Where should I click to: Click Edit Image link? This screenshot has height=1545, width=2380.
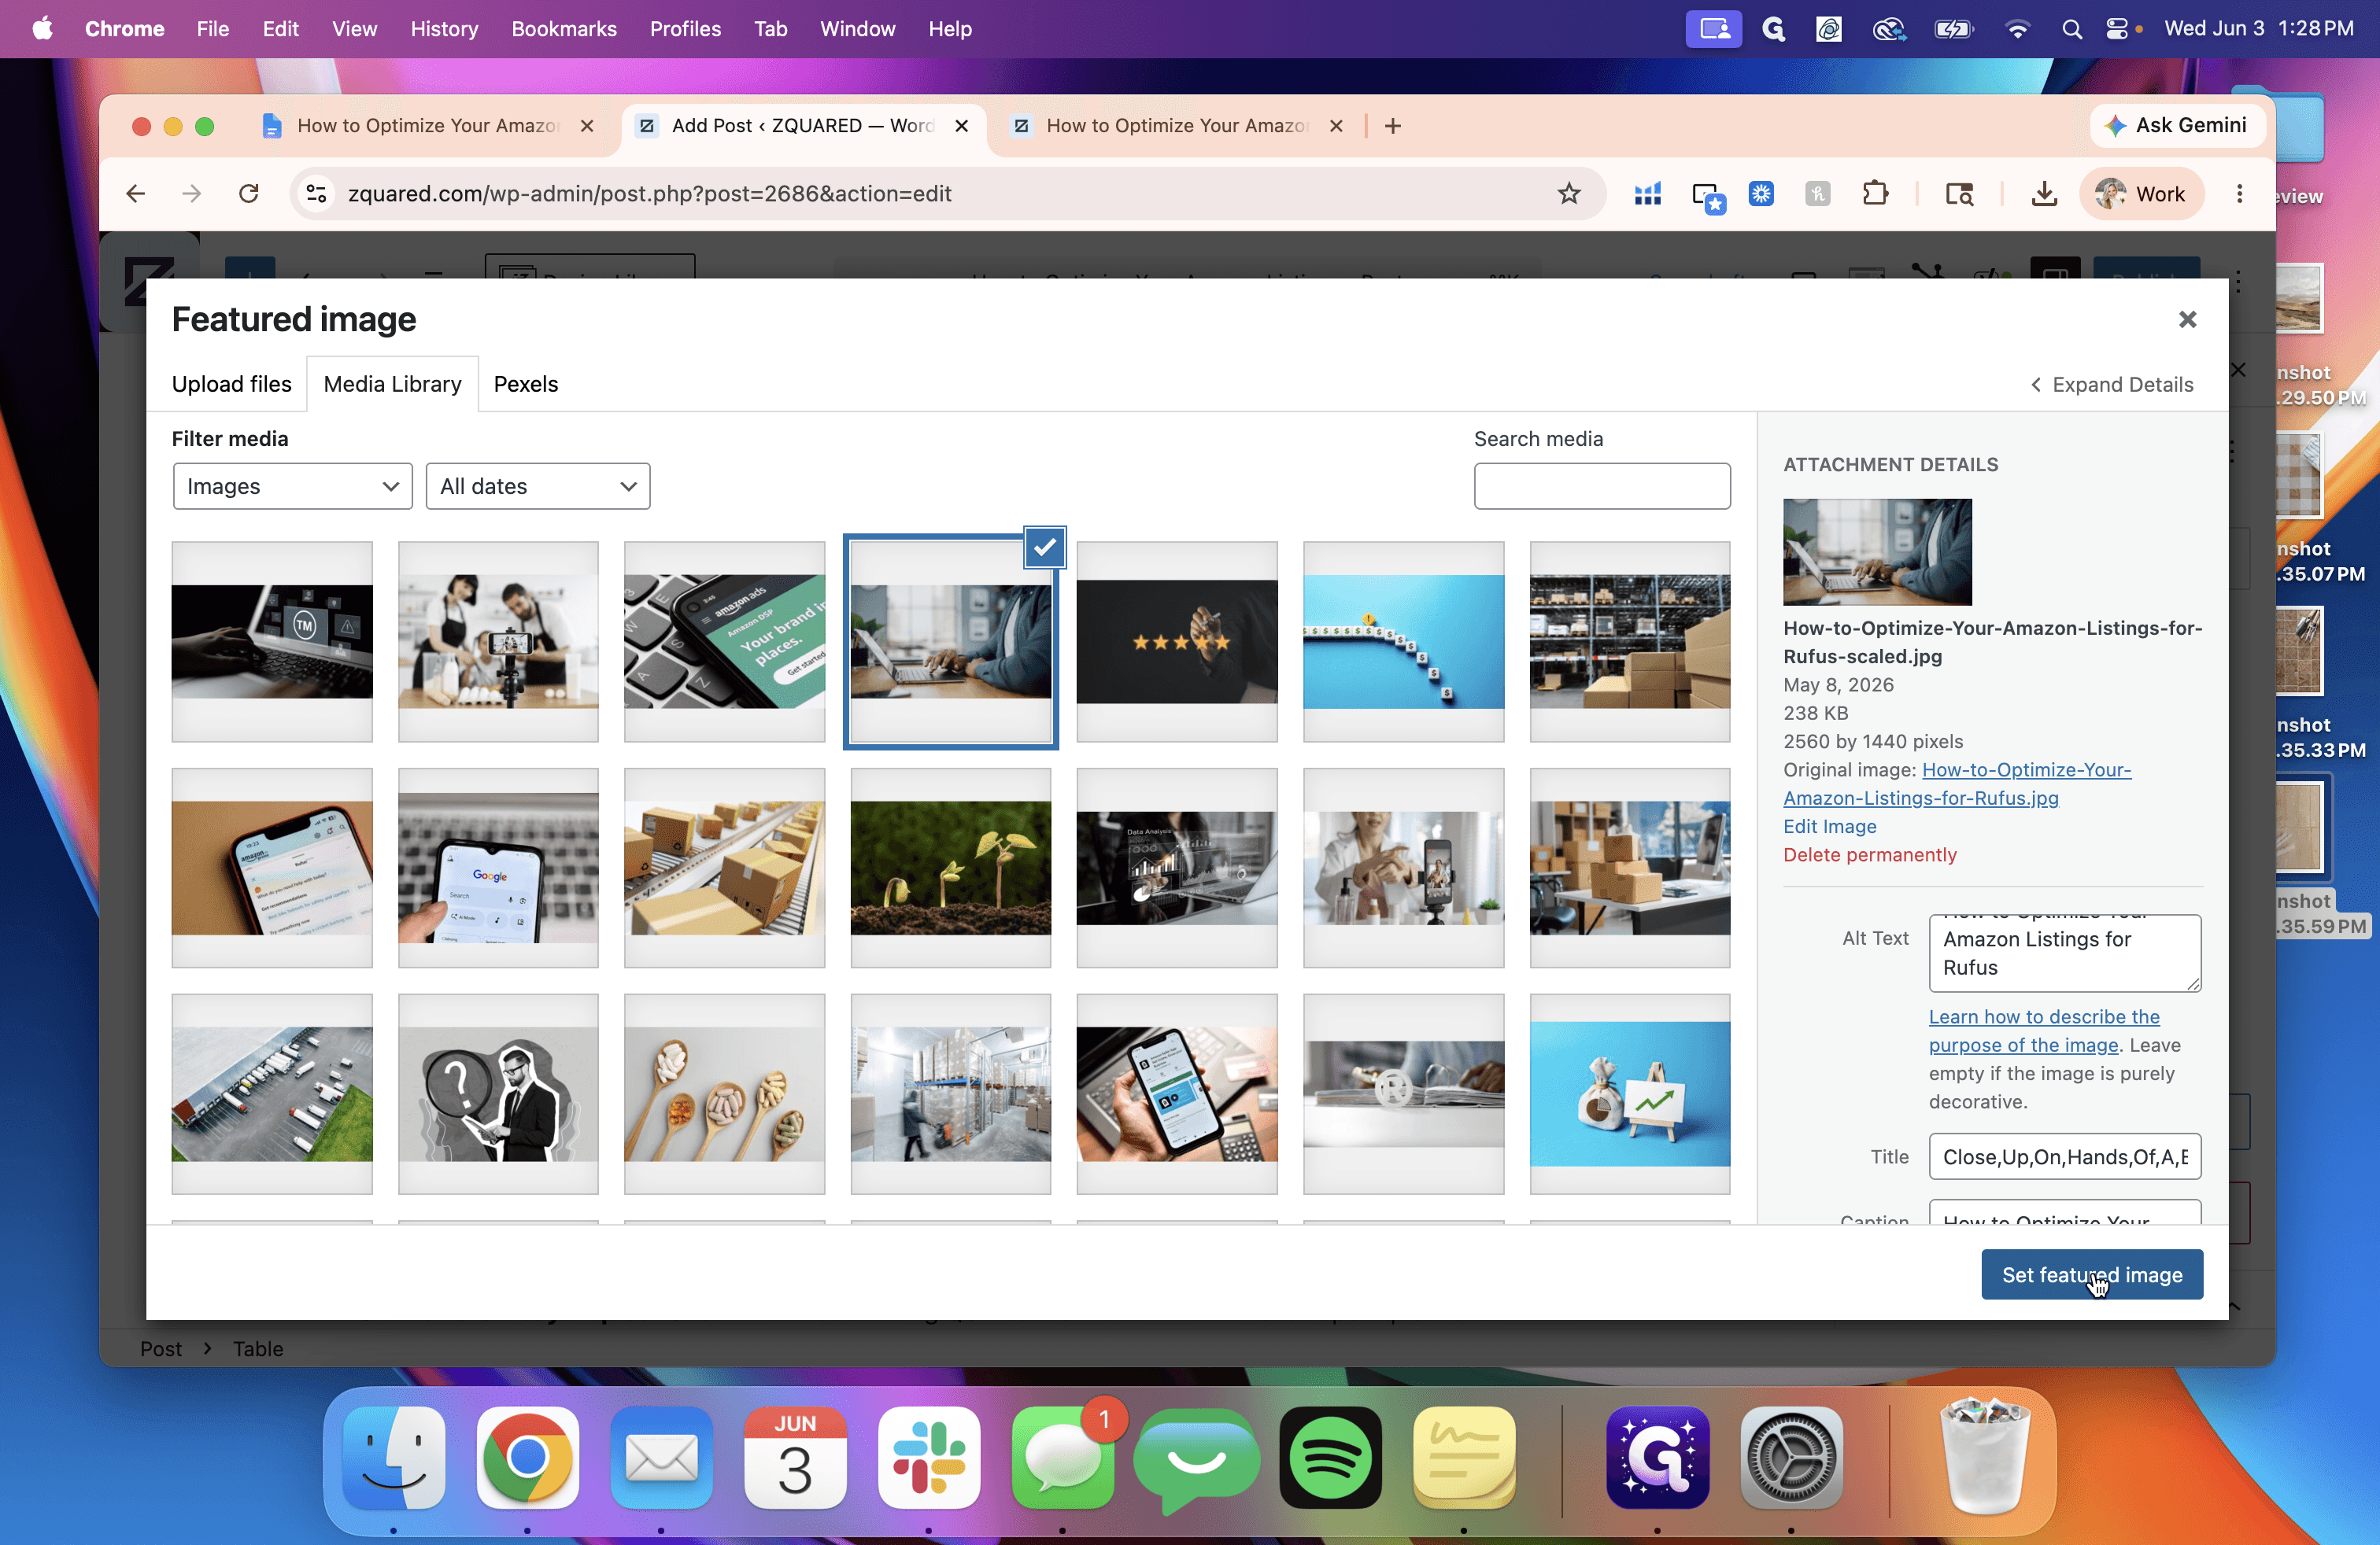tap(1829, 827)
